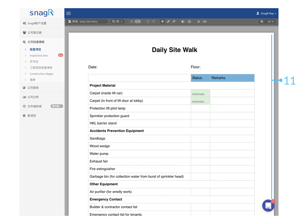Click the chevron next to 检查项目

pyautogui.click(x=26, y=49)
